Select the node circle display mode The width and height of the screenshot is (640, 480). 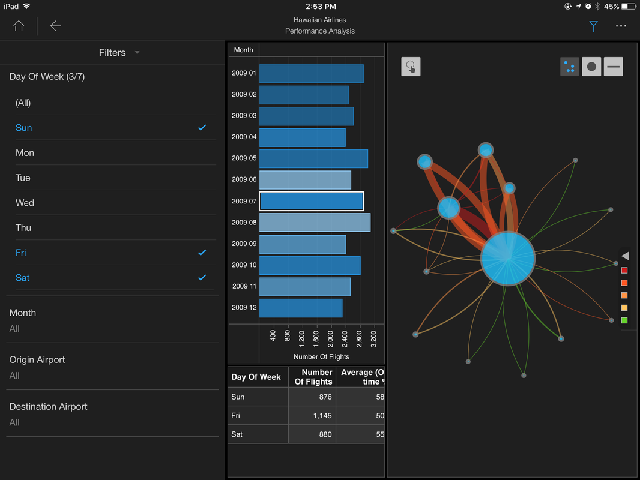tap(591, 67)
